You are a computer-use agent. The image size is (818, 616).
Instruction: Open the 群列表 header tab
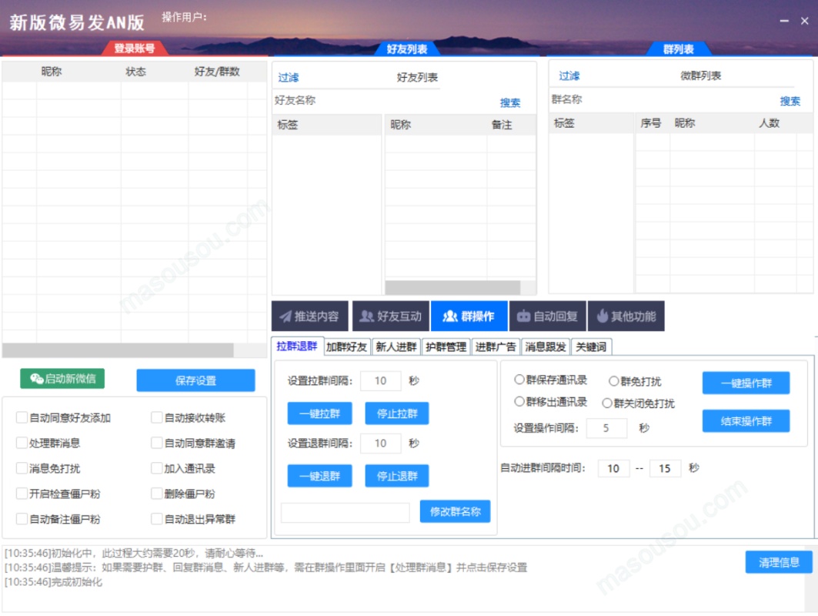coord(679,49)
